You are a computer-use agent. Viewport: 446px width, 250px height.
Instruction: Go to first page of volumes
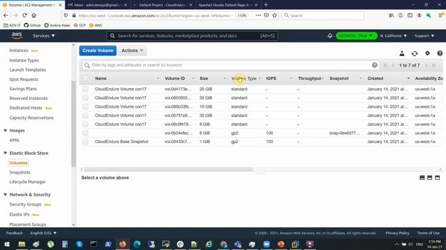[x=385, y=65]
